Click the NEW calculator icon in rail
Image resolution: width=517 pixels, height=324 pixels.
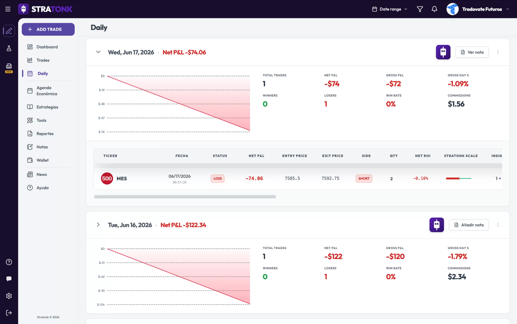coord(9,68)
